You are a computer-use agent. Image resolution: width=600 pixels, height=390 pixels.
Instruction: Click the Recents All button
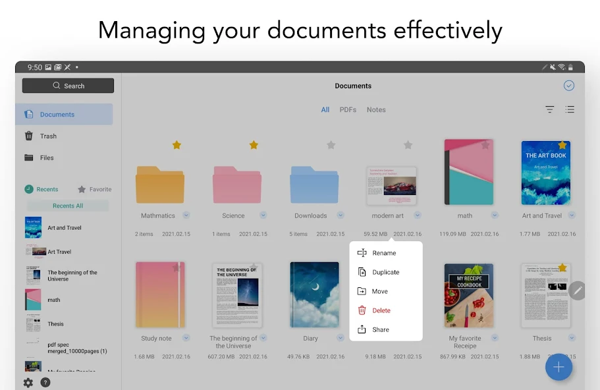[x=68, y=206]
